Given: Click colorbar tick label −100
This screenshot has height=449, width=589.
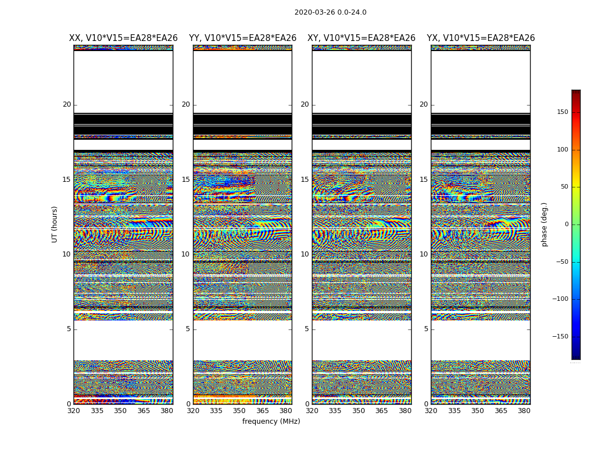Looking at the screenshot, I should tap(560, 299).
